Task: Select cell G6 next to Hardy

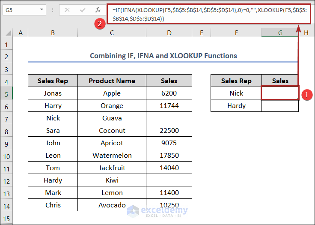Action: 280,105
